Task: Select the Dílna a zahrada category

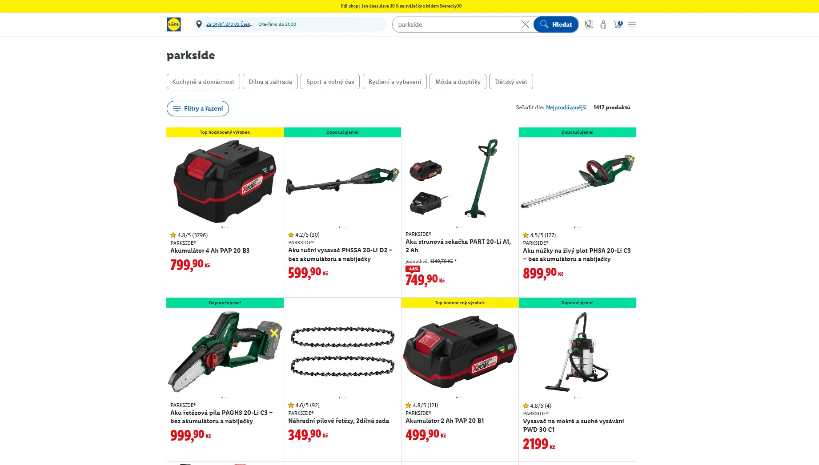Action: coord(270,82)
